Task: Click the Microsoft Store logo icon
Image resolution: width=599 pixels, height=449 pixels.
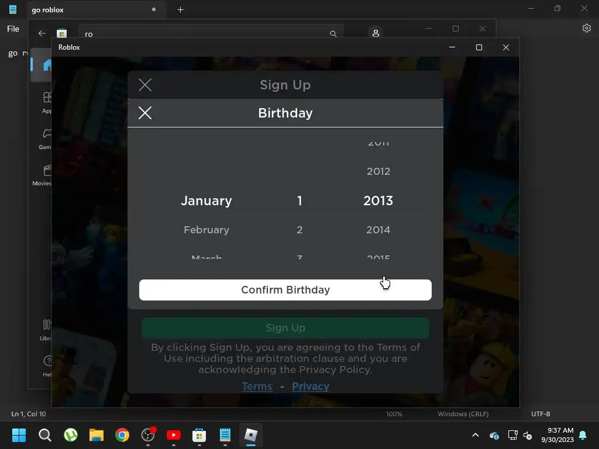Action: pos(61,33)
